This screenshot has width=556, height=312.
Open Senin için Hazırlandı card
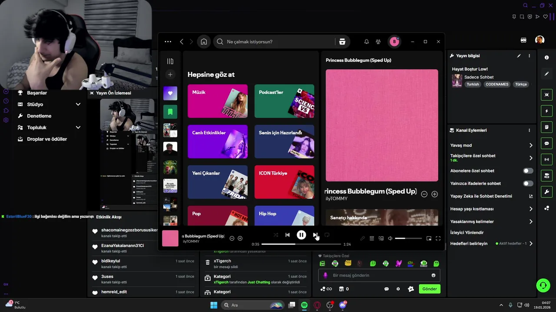pyautogui.click(x=284, y=141)
